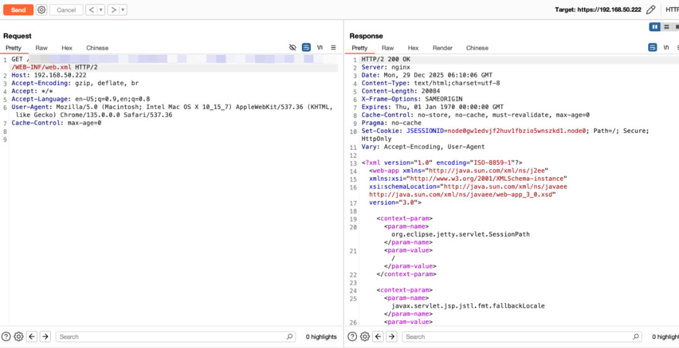Jump to next Request search match

[x=45, y=336]
